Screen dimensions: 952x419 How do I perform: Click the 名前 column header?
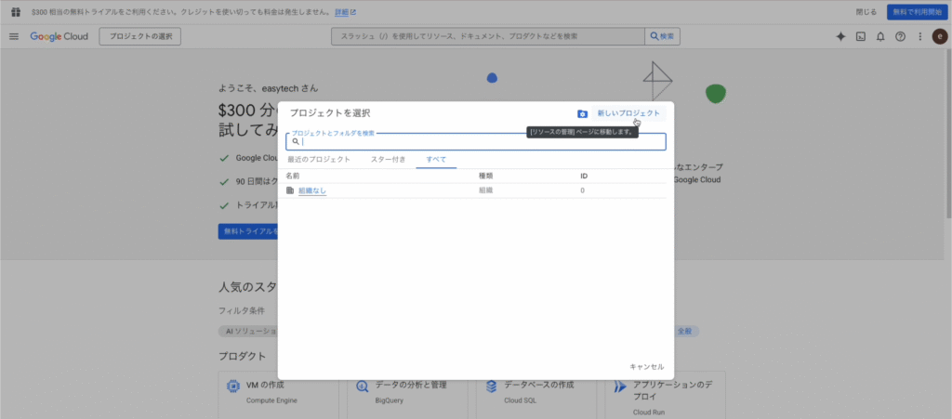pos(293,176)
